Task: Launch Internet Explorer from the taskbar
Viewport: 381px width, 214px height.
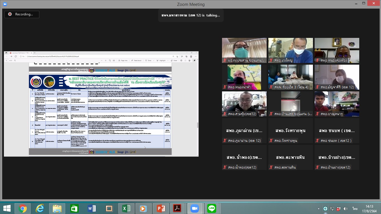Action: click(x=40, y=208)
